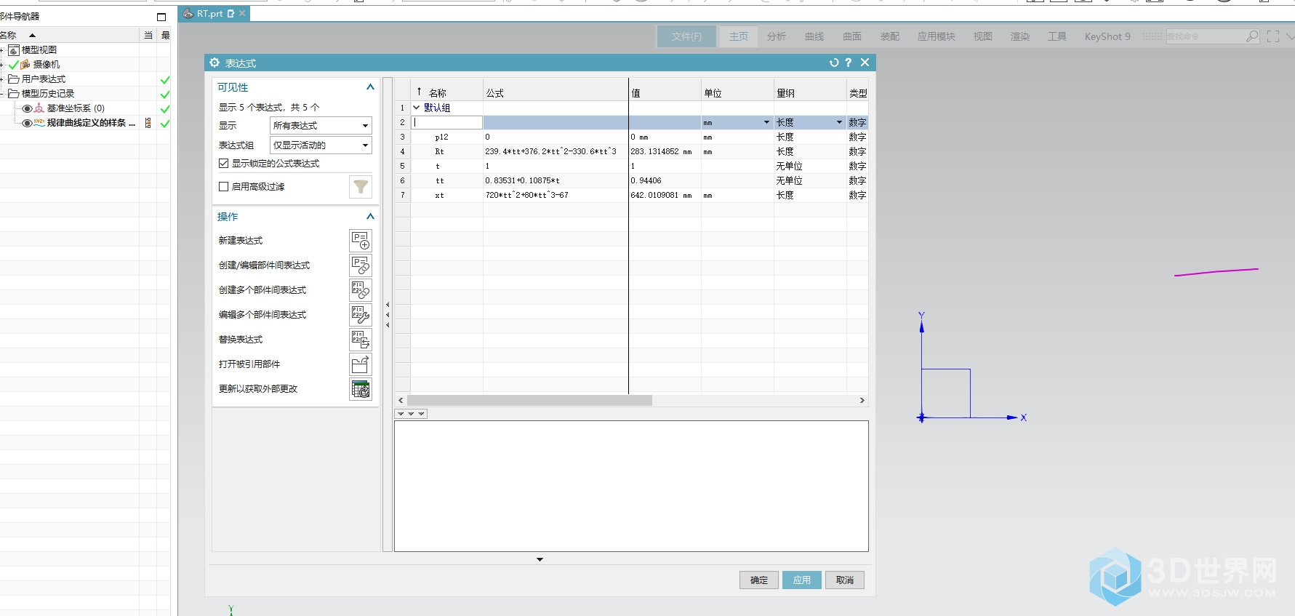Select the Rt expression formula cell

click(556, 151)
